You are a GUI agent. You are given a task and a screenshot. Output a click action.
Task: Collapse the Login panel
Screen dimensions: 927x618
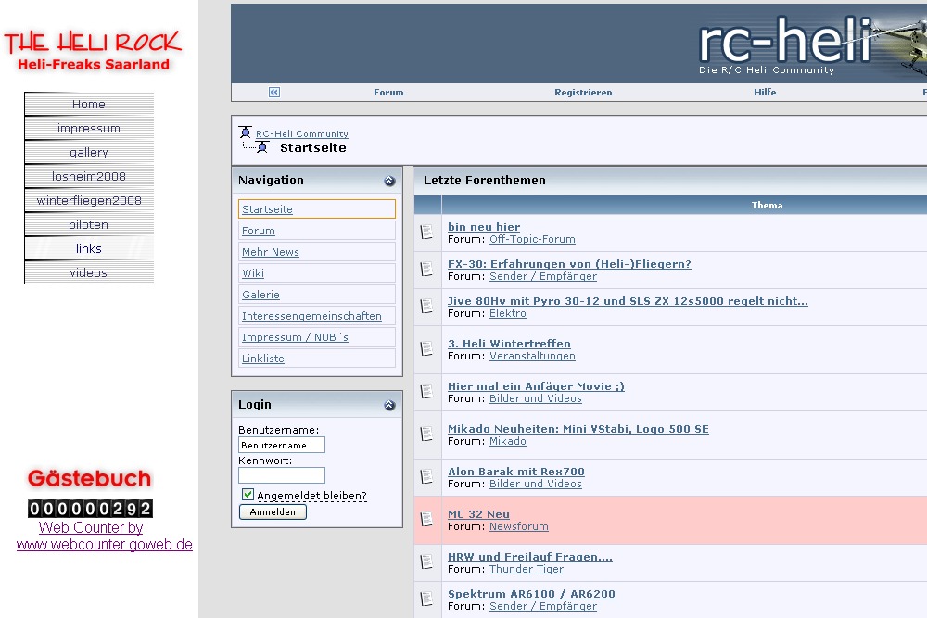(x=389, y=405)
